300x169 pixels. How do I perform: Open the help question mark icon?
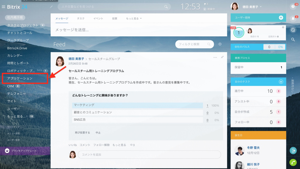point(293,6)
